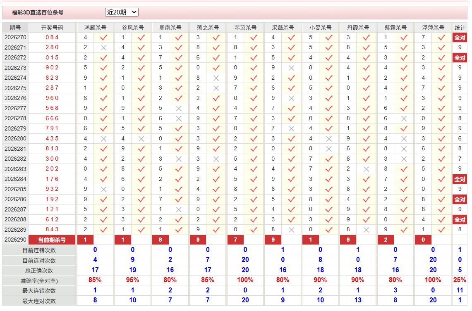
Task: Click the 统计 column header
Action: 460,28
